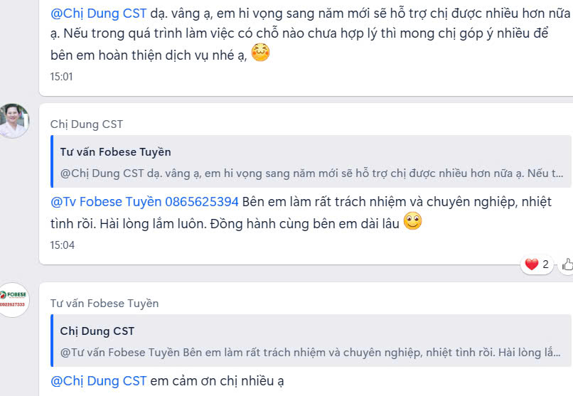Image resolution: width=573 pixels, height=396 pixels.
Task: Click the quoted preview text starting 'dạ. vâng ạ'
Action: 311,173
